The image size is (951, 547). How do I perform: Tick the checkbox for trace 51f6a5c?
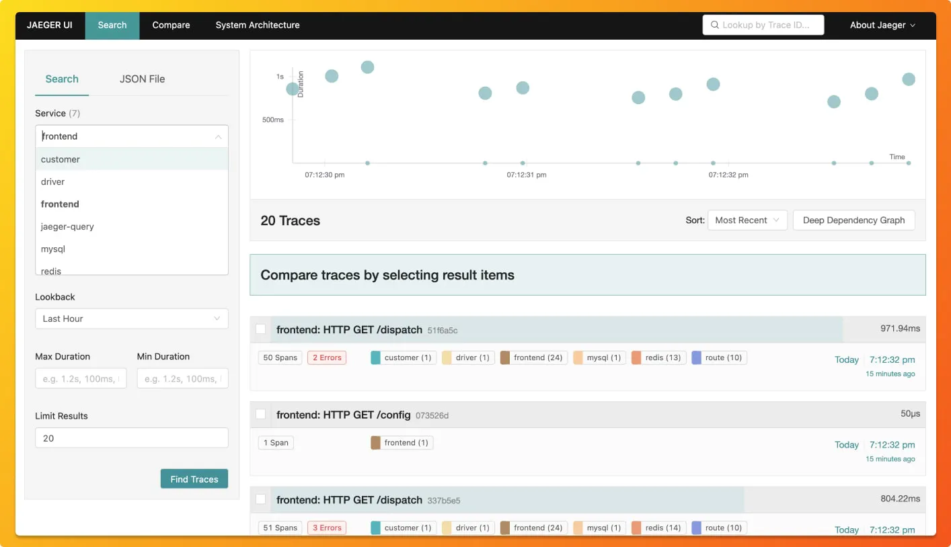260,329
